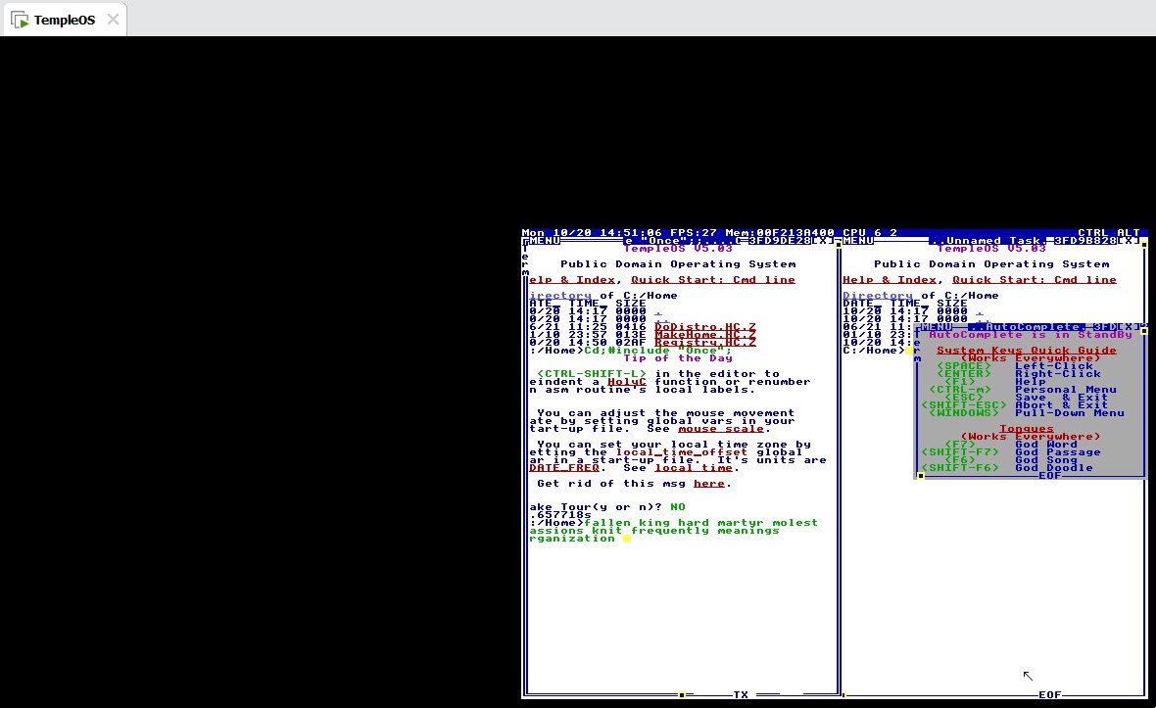Click the "CPU 6 2" status text

click(870, 233)
